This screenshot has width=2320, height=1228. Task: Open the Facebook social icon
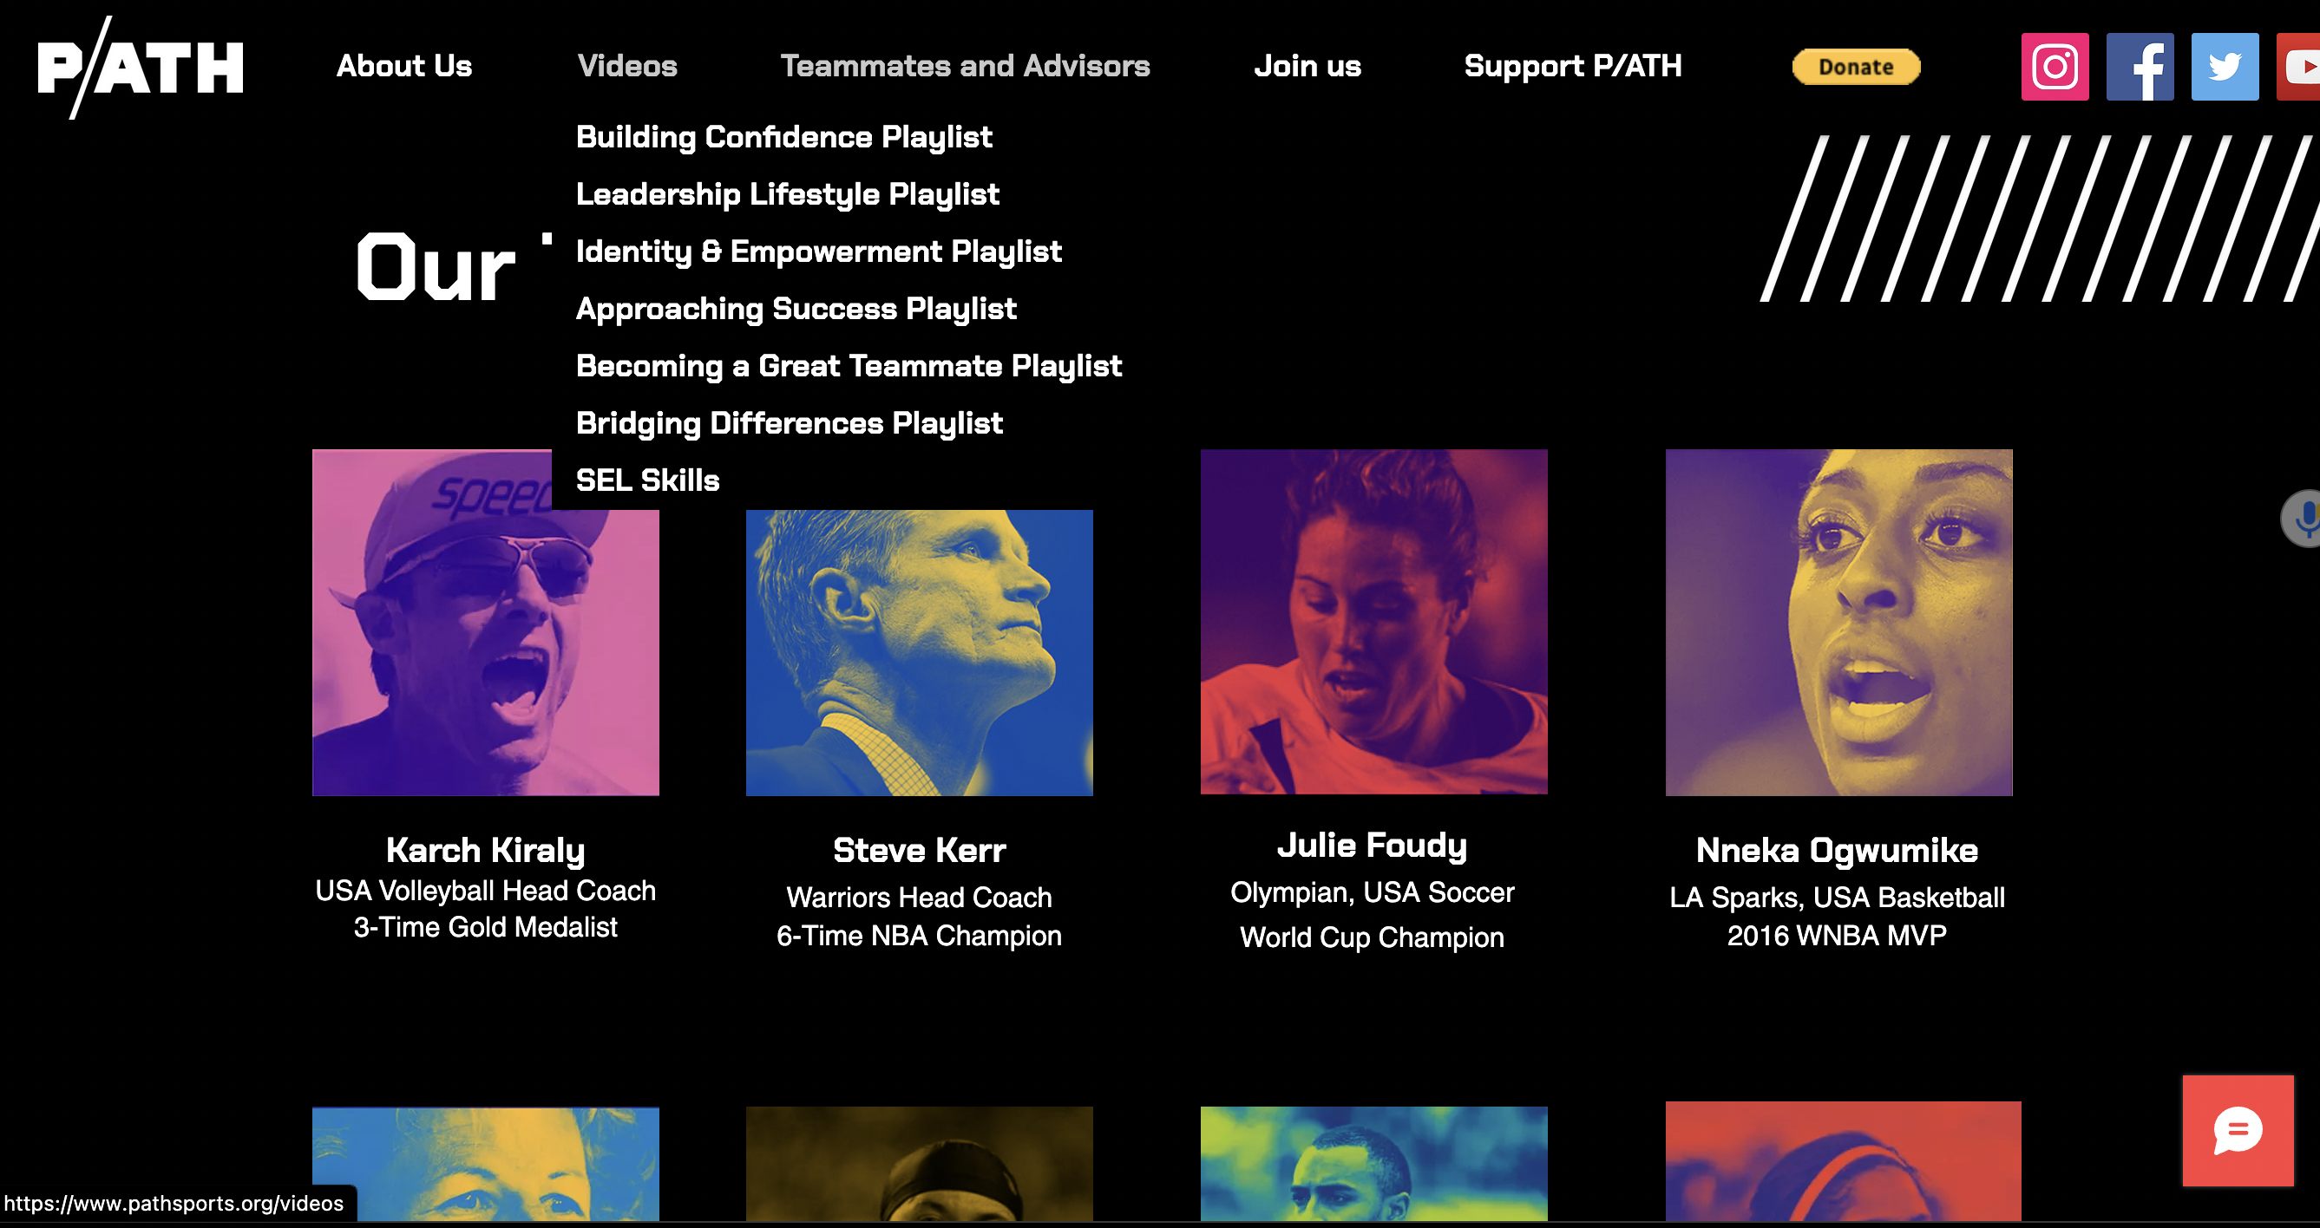tap(2139, 67)
